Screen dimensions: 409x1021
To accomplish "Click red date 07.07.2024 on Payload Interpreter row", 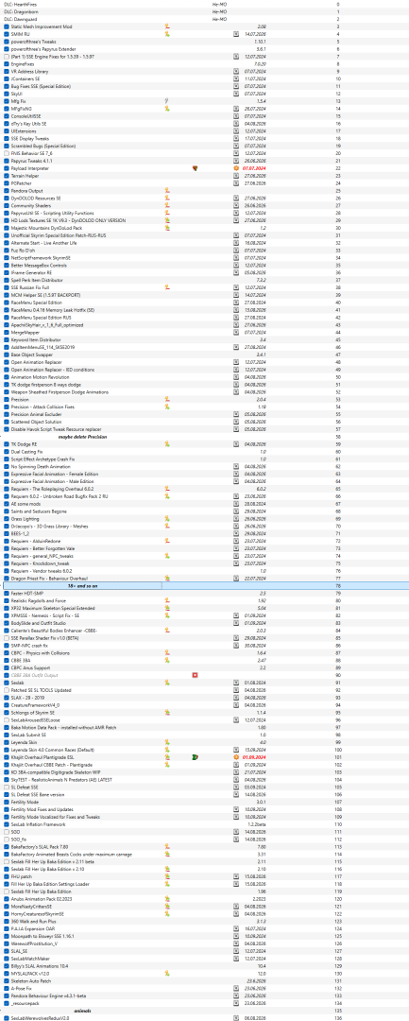I will (254, 168).
